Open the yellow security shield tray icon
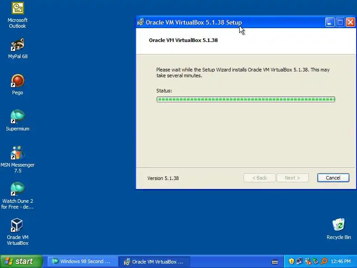Viewport: 357px width, 268px height. [291, 261]
